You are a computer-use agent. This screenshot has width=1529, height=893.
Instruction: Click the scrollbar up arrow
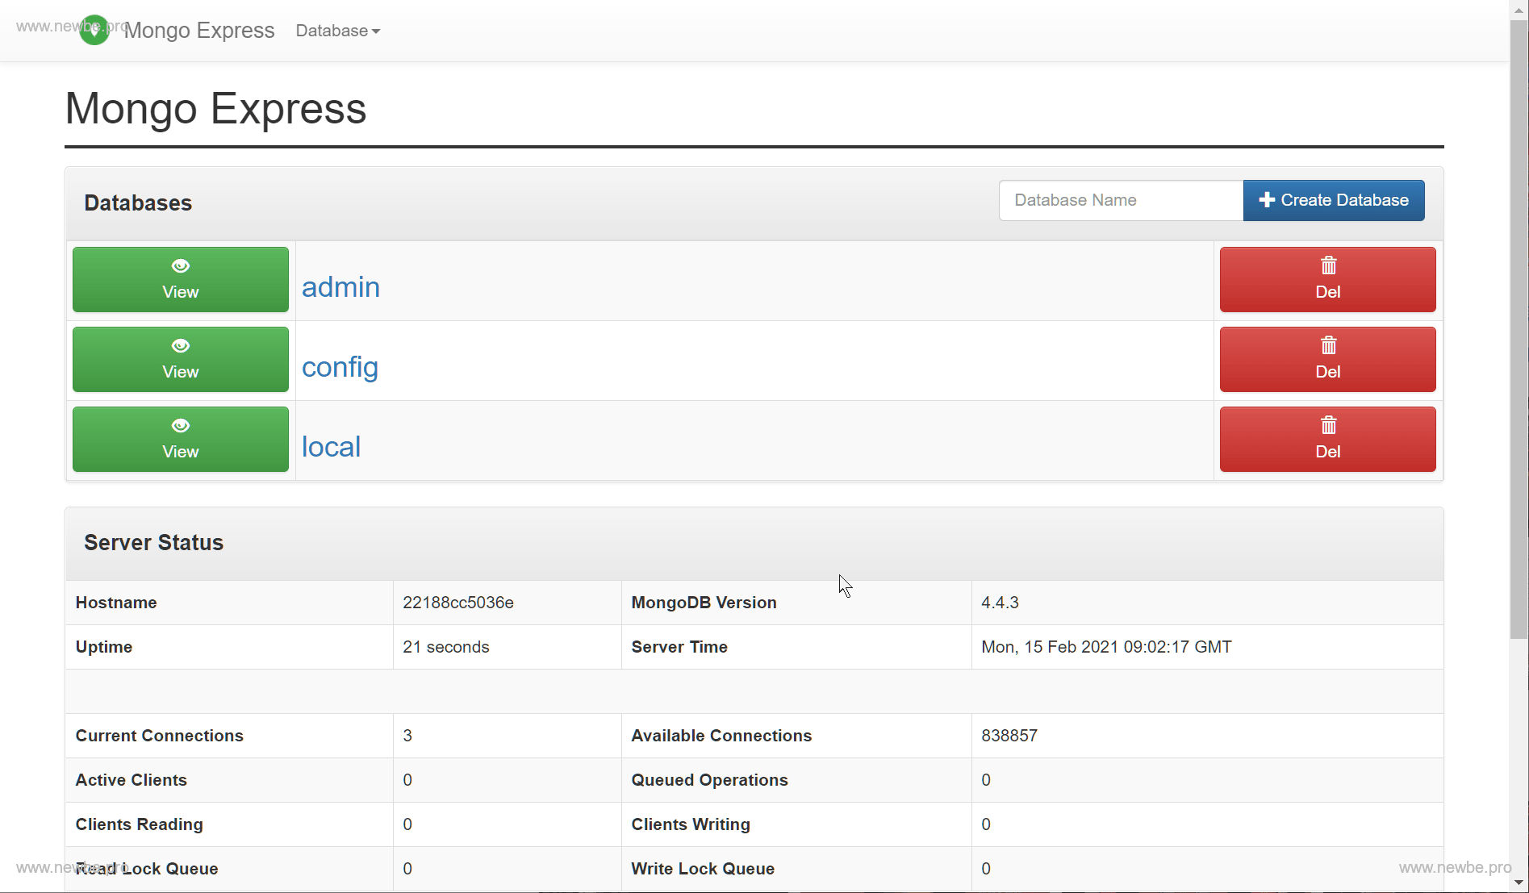point(1519,8)
